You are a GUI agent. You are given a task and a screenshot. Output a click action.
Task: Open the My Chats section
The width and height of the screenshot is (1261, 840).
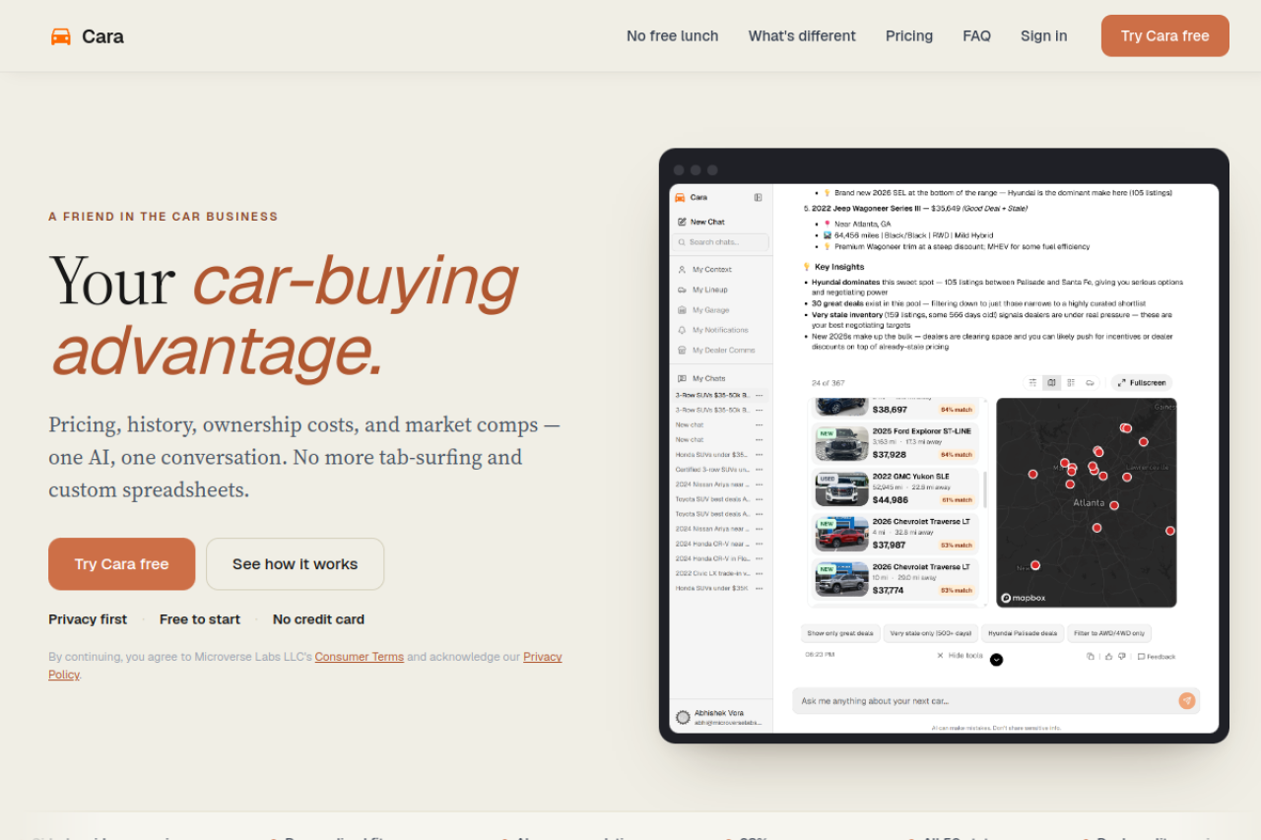coord(701,378)
